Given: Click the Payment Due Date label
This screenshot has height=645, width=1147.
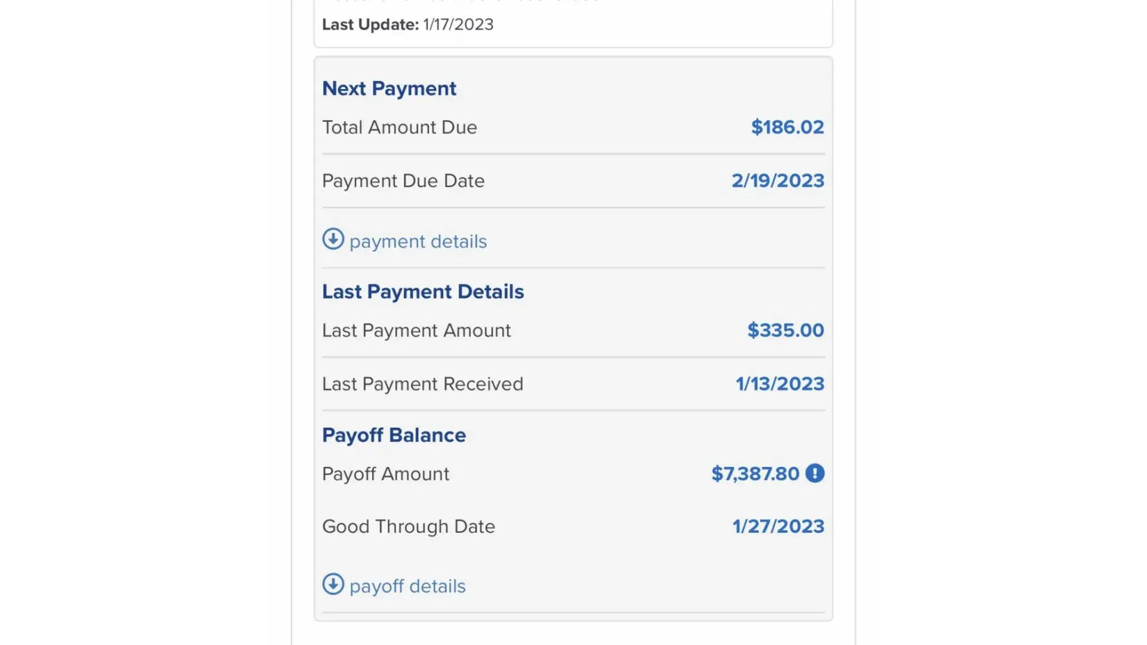Looking at the screenshot, I should [x=403, y=181].
